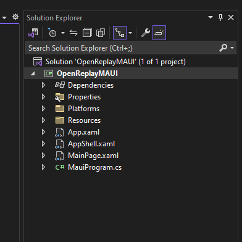Select AppShell.xaml file
Screen dimensions: 242x242
click(91, 144)
